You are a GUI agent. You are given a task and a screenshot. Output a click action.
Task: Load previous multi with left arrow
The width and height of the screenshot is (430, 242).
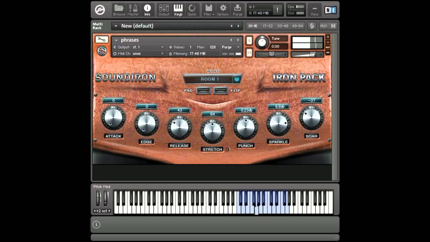click(231, 26)
